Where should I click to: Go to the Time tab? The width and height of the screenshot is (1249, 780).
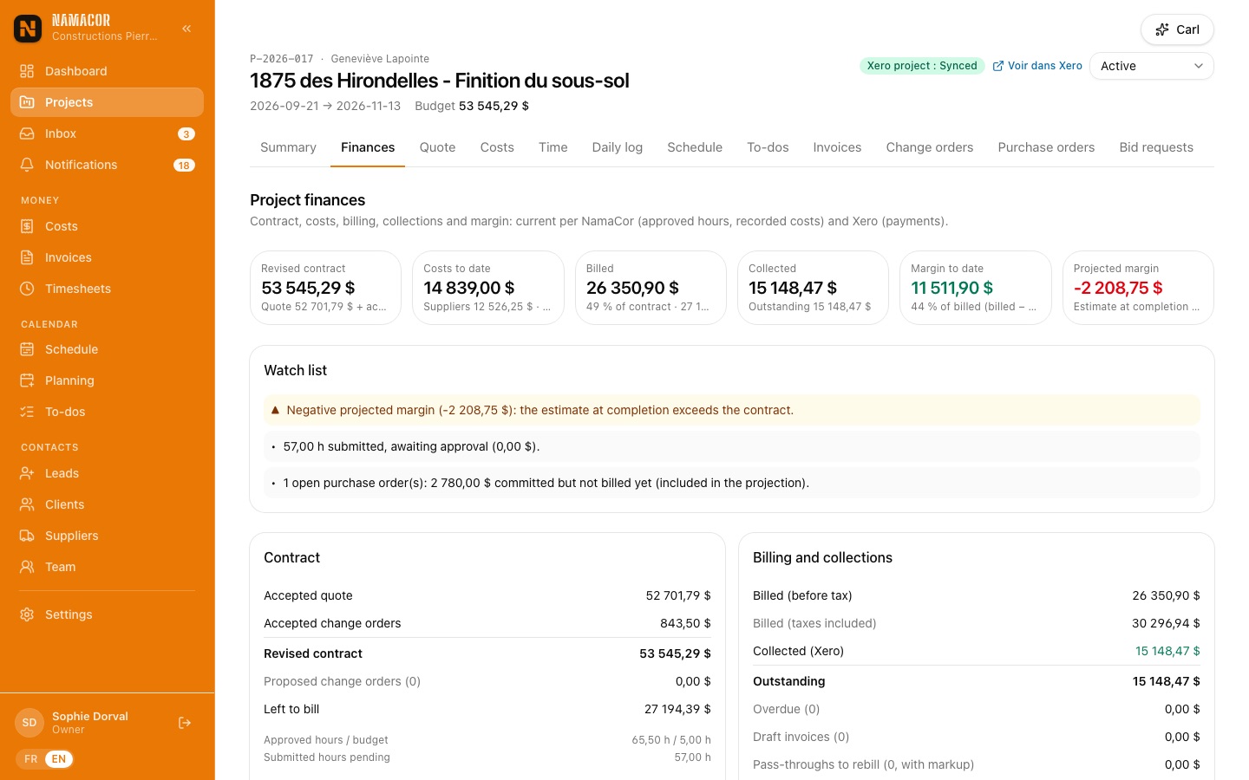click(553, 147)
